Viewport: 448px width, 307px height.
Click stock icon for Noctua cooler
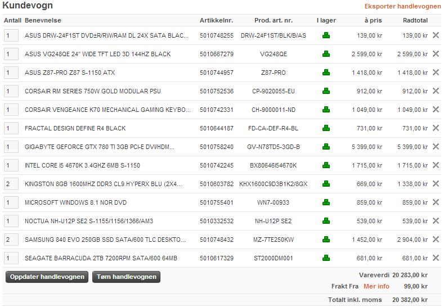point(326,221)
